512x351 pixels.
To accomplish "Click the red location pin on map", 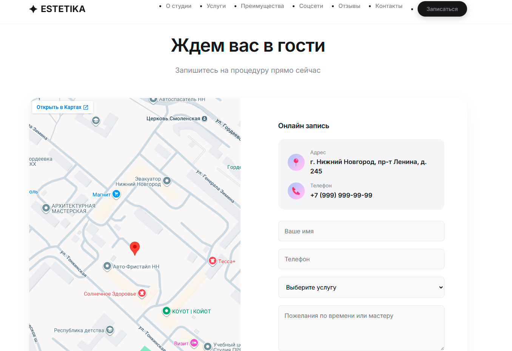I will coord(135,248).
